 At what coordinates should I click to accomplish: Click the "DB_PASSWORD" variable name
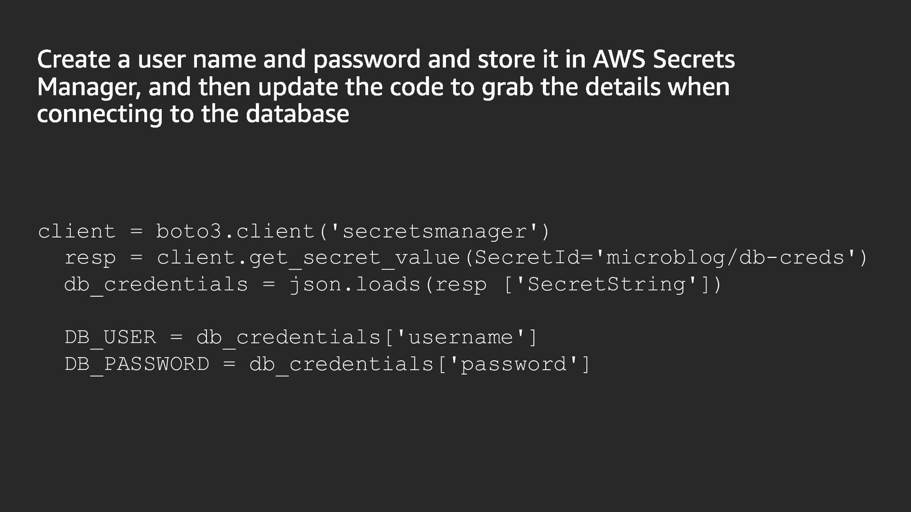pyautogui.click(x=137, y=364)
